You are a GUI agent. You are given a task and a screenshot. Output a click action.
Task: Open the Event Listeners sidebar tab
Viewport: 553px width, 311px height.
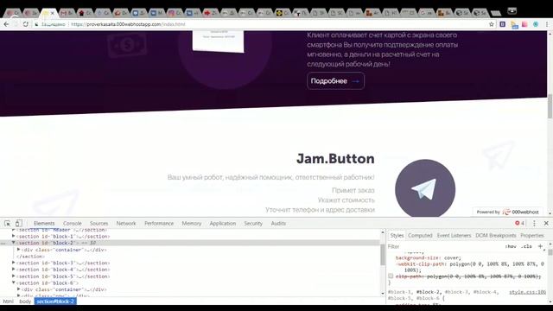(x=454, y=235)
